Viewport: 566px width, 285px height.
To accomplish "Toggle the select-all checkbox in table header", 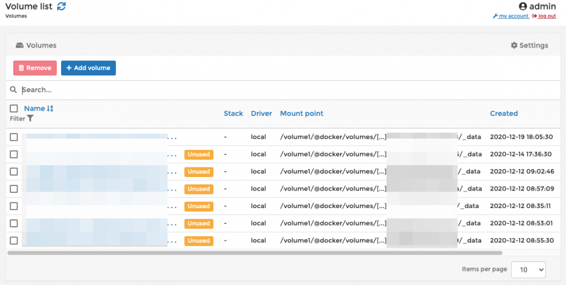I will [14, 109].
